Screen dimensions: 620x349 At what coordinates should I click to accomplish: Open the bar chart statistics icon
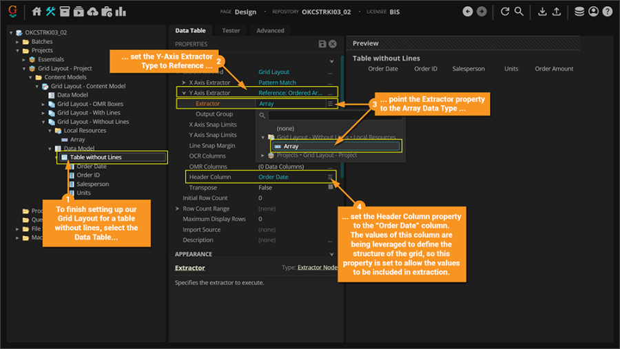click(x=121, y=12)
